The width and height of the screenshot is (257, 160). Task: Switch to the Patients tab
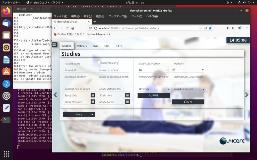pos(82,46)
